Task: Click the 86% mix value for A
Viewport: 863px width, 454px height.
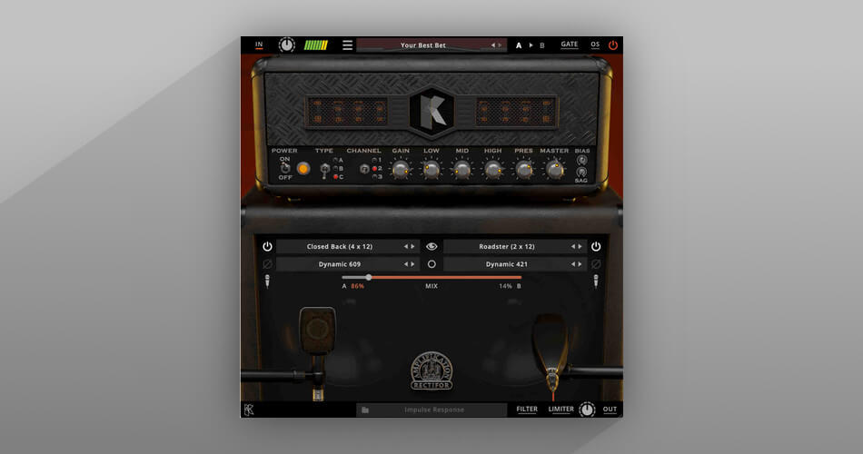Action: pyautogui.click(x=358, y=286)
